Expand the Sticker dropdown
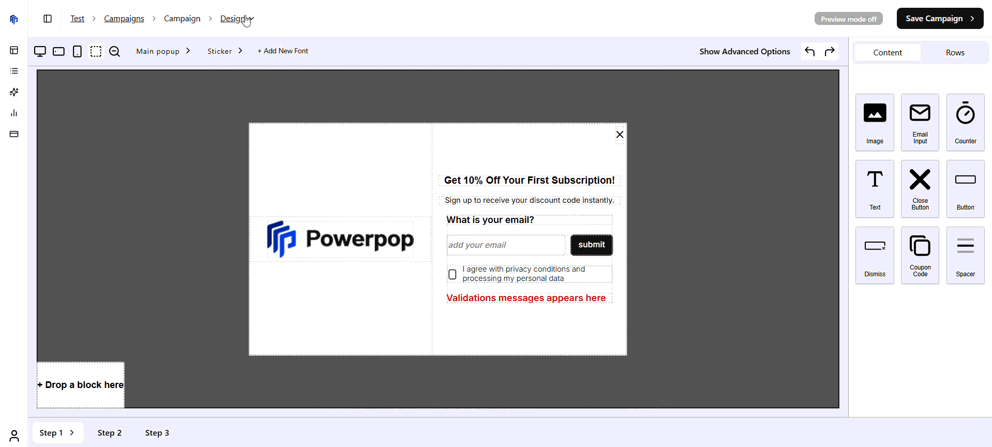Image resolution: width=992 pixels, height=447 pixels. coord(225,51)
